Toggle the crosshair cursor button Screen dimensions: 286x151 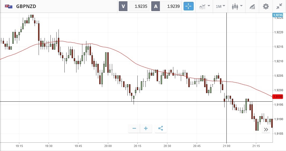[189, 6]
